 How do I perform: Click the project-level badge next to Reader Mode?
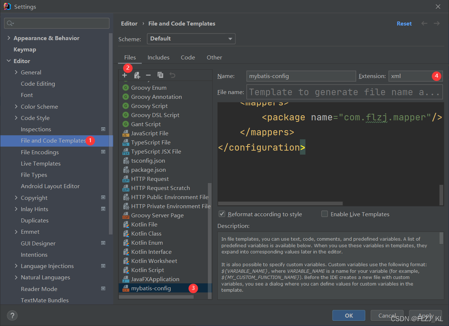tap(103, 289)
